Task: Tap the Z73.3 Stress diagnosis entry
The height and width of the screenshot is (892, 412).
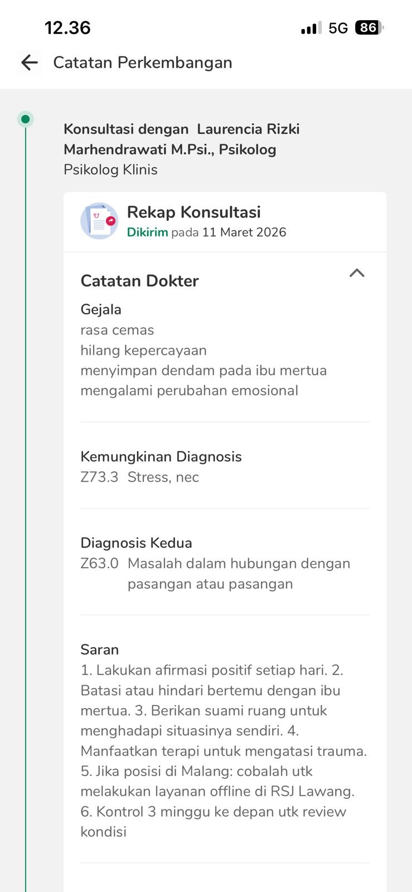Action: click(x=139, y=477)
